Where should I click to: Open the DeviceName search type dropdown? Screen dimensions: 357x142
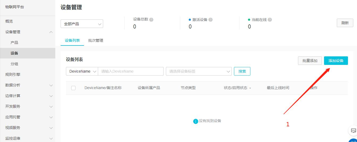coord(82,71)
